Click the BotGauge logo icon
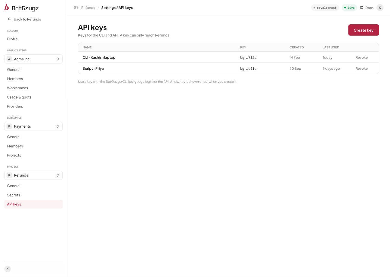The width and height of the screenshot is (390, 277). [7, 7]
